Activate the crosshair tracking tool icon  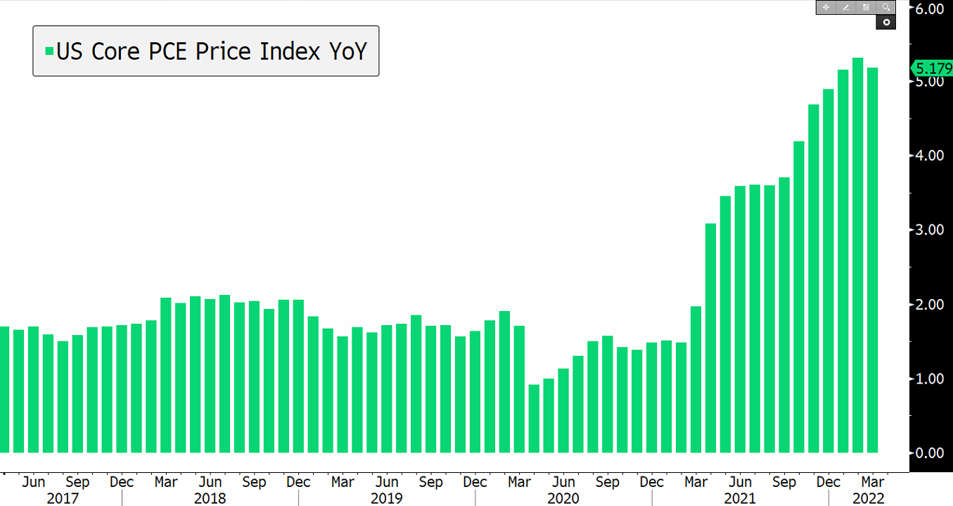tap(826, 7)
